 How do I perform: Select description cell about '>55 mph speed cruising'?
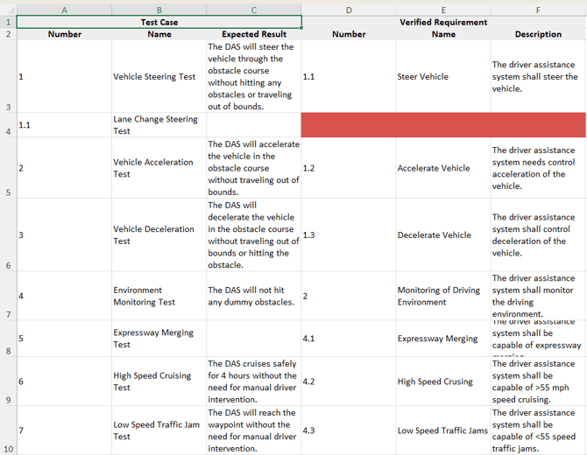click(538, 381)
